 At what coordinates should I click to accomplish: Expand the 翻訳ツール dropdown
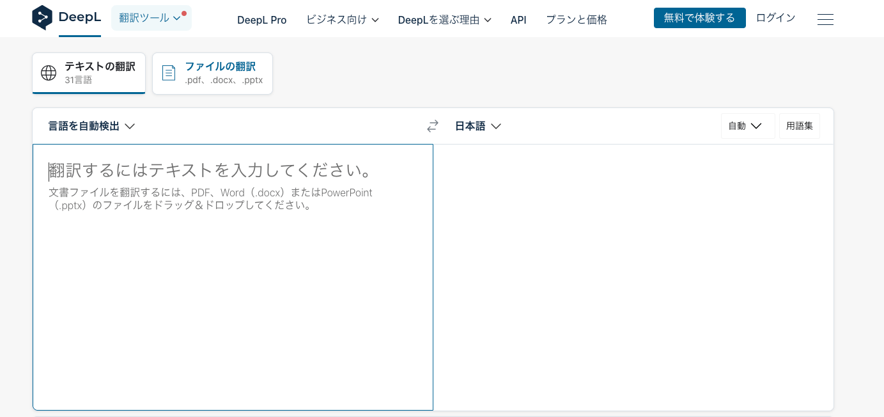(x=151, y=18)
